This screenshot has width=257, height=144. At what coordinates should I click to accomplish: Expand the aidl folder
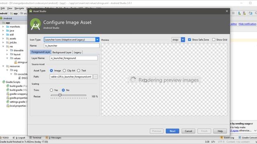3,34
